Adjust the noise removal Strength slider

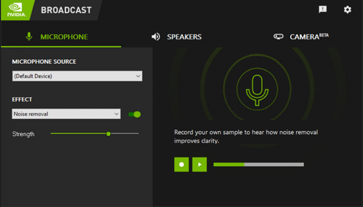pyautogui.click(x=109, y=134)
